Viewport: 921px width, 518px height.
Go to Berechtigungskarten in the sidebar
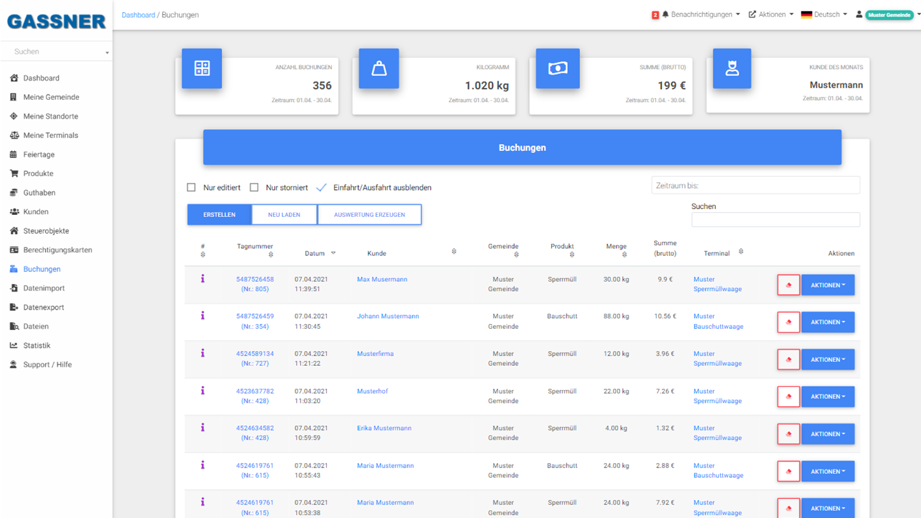(58, 250)
